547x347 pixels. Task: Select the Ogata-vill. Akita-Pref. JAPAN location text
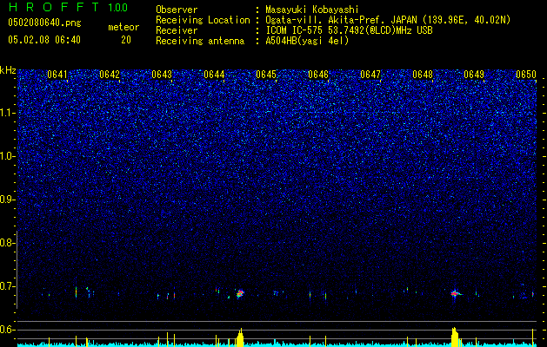388,20
